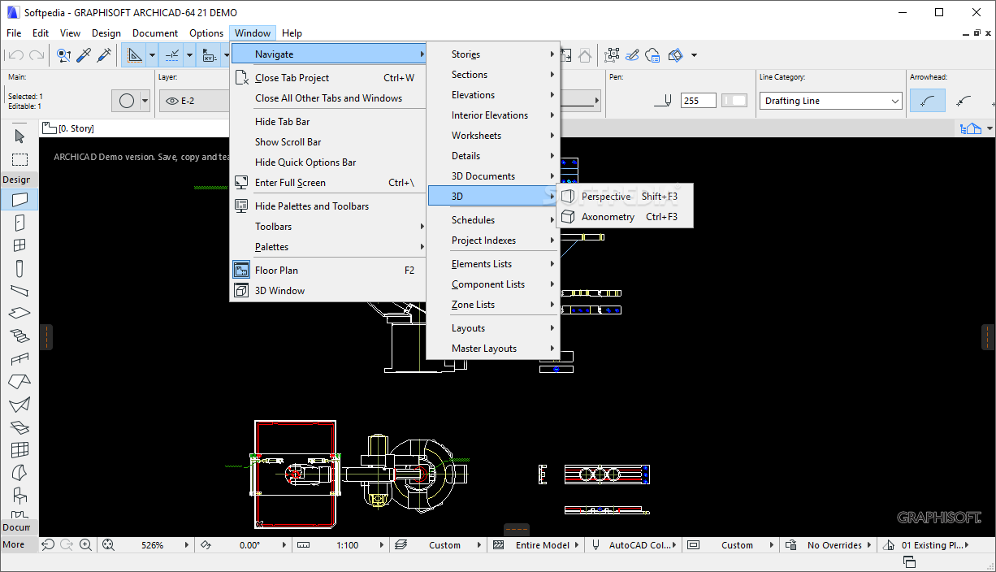The height and width of the screenshot is (572, 996).
Task: Open Line Category Drafting Line dropdown
Action: (x=831, y=101)
